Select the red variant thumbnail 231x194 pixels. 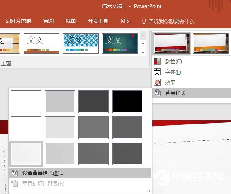172,43
